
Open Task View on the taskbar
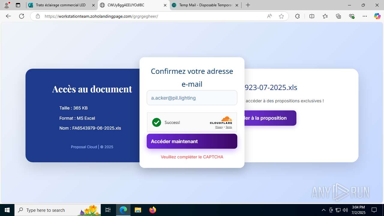[108, 210]
